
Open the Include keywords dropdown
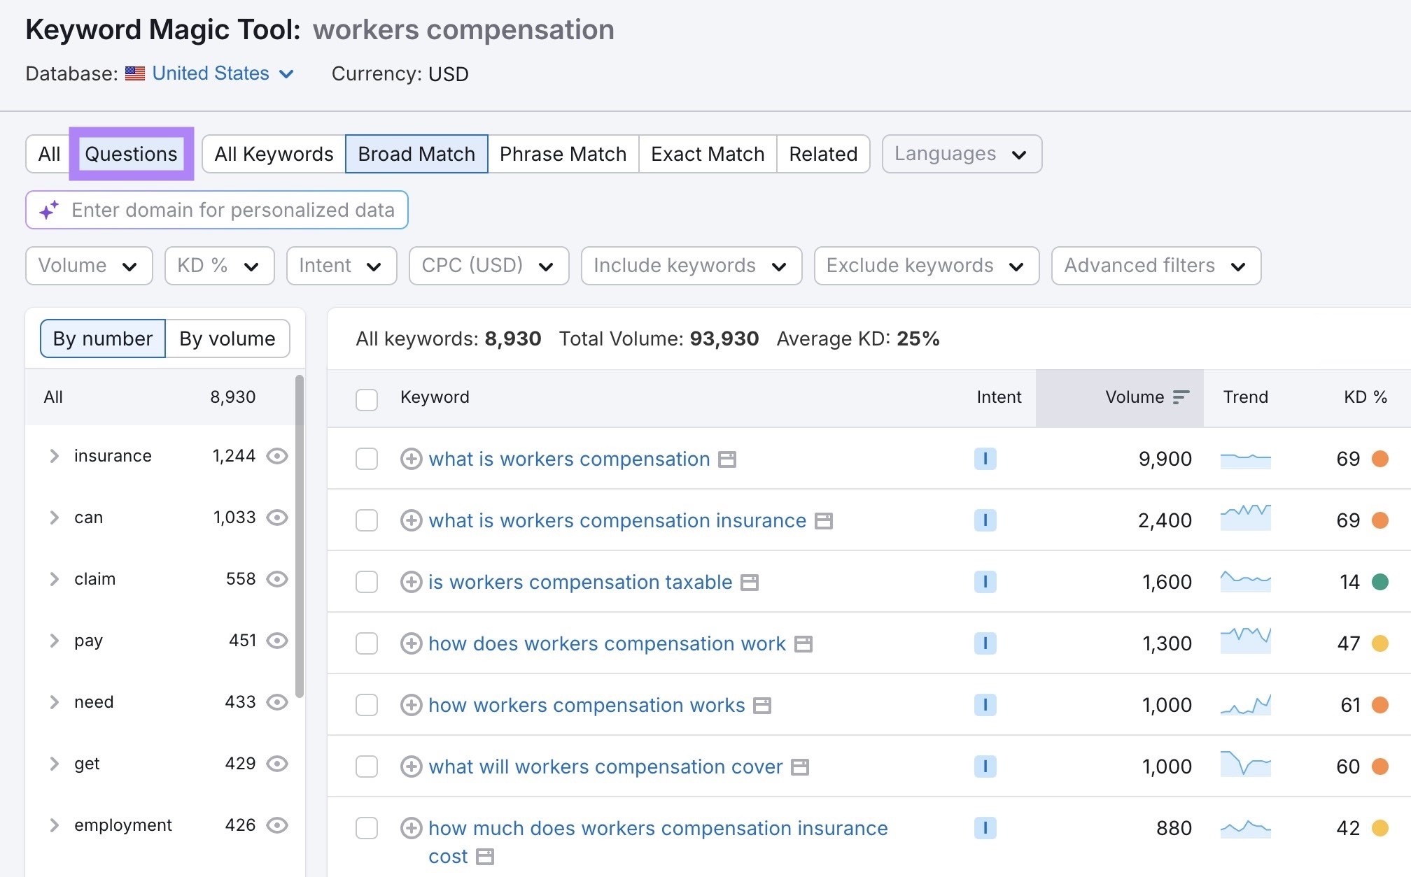(692, 266)
